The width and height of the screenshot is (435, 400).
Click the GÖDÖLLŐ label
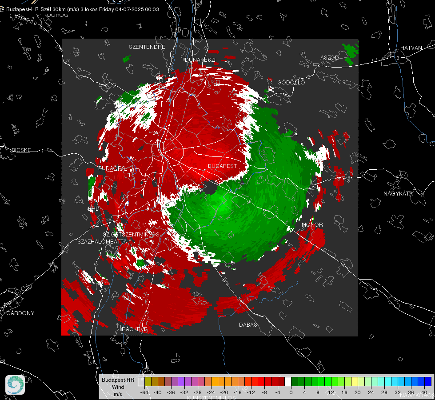tap(291, 82)
